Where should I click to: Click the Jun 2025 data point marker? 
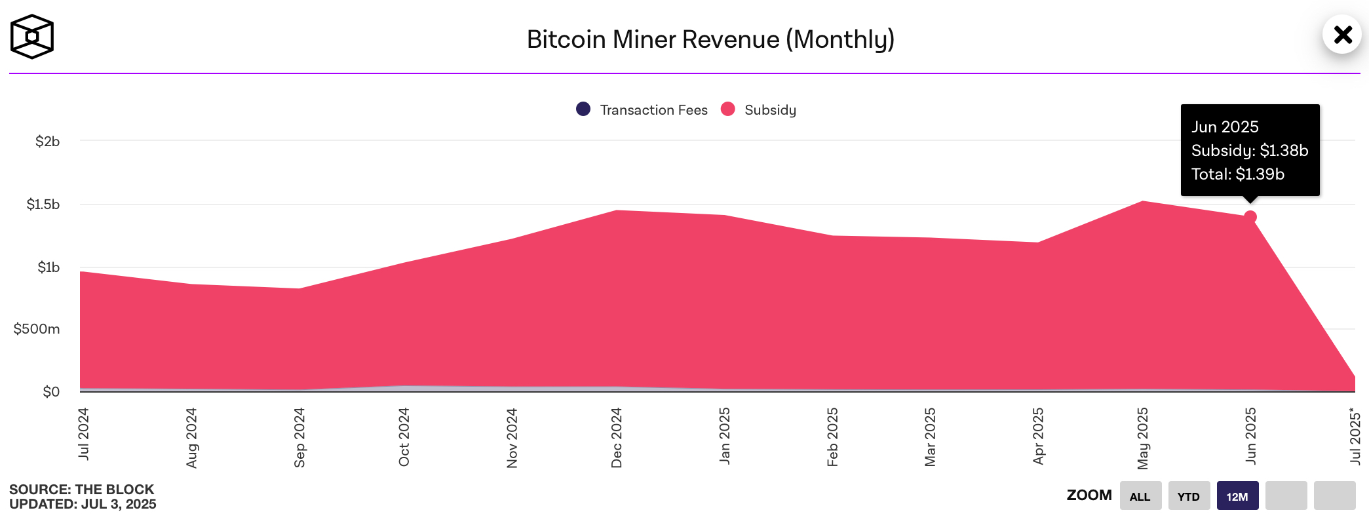point(1250,217)
